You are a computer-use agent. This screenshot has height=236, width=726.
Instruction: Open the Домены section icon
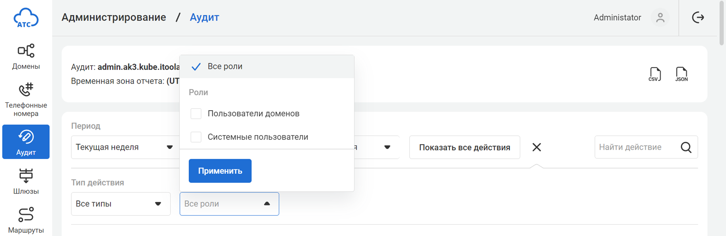(26, 51)
